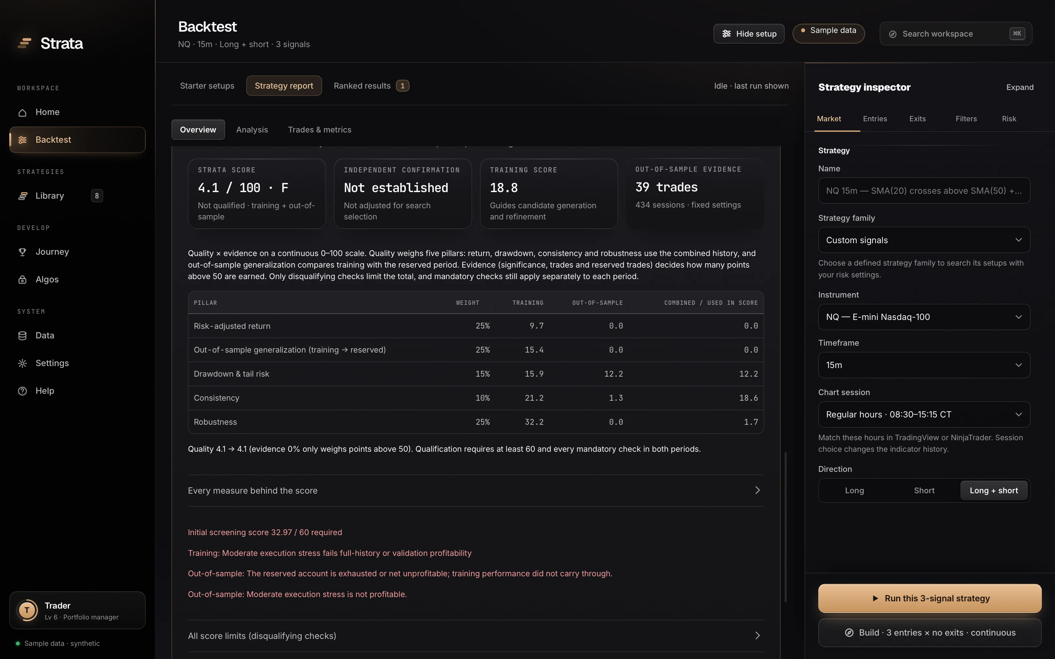Click the Hide setup button
The width and height of the screenshot is (1055, 659).
click(748, 34)
